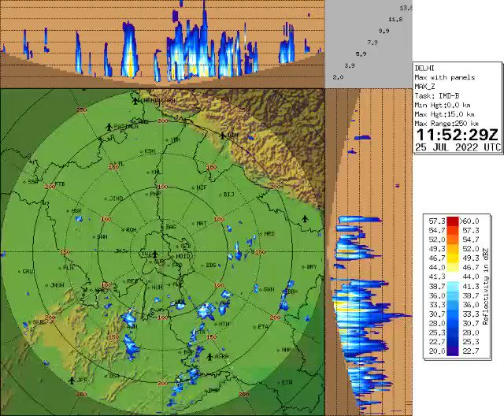Click the AWR station label
Screen dimensions: 504x416
pyautogui.click(x=132, y=327)
